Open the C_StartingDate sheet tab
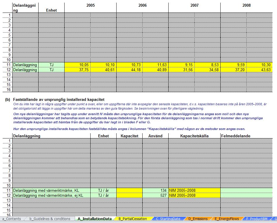The width and height of the screenshot is (277, 223). (x=168, y=219)
